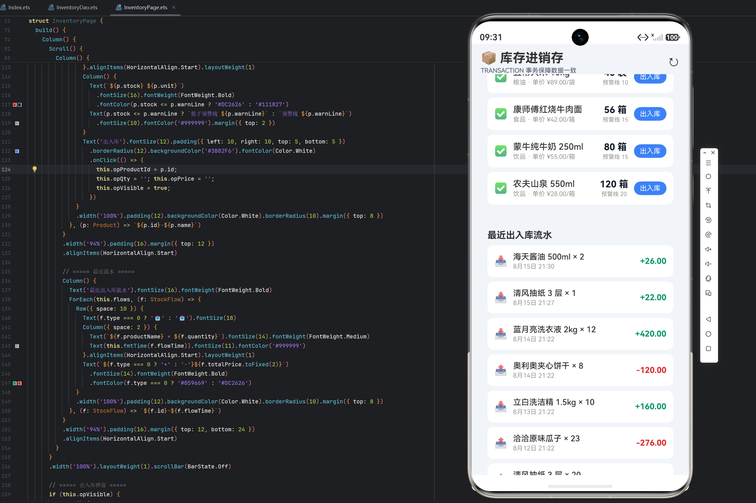Tap the 最近出入库流水 section heading
Screen dimensions: 756x503
519,235
